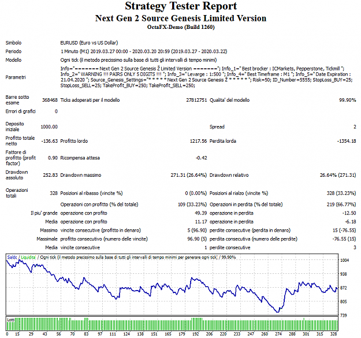361x338 pixels.
Task: Click the 'Periodo' label
Action: tap(13, 51)
